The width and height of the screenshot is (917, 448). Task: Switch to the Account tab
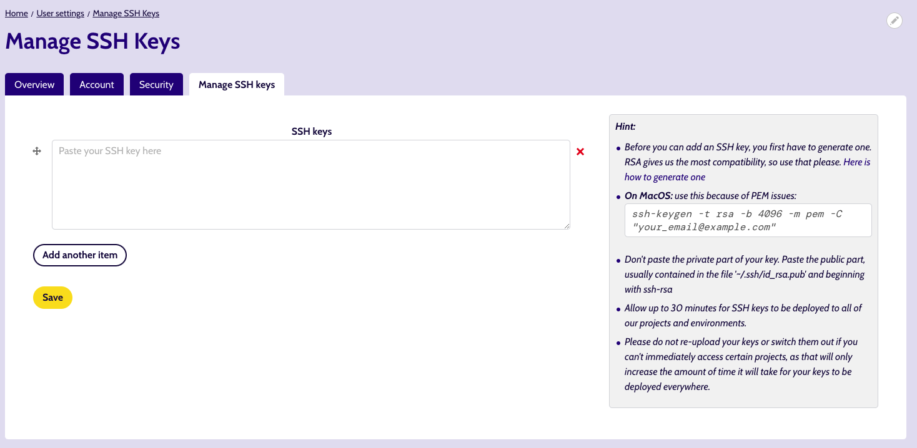point(97,84)
